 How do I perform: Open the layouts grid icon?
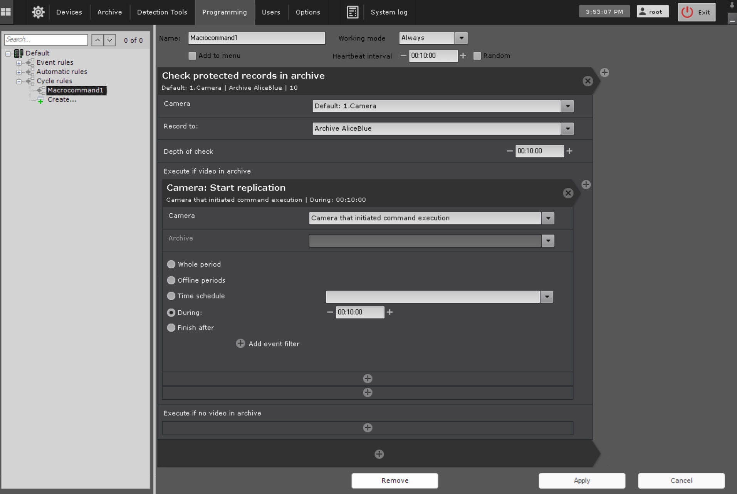click(6, 12)
